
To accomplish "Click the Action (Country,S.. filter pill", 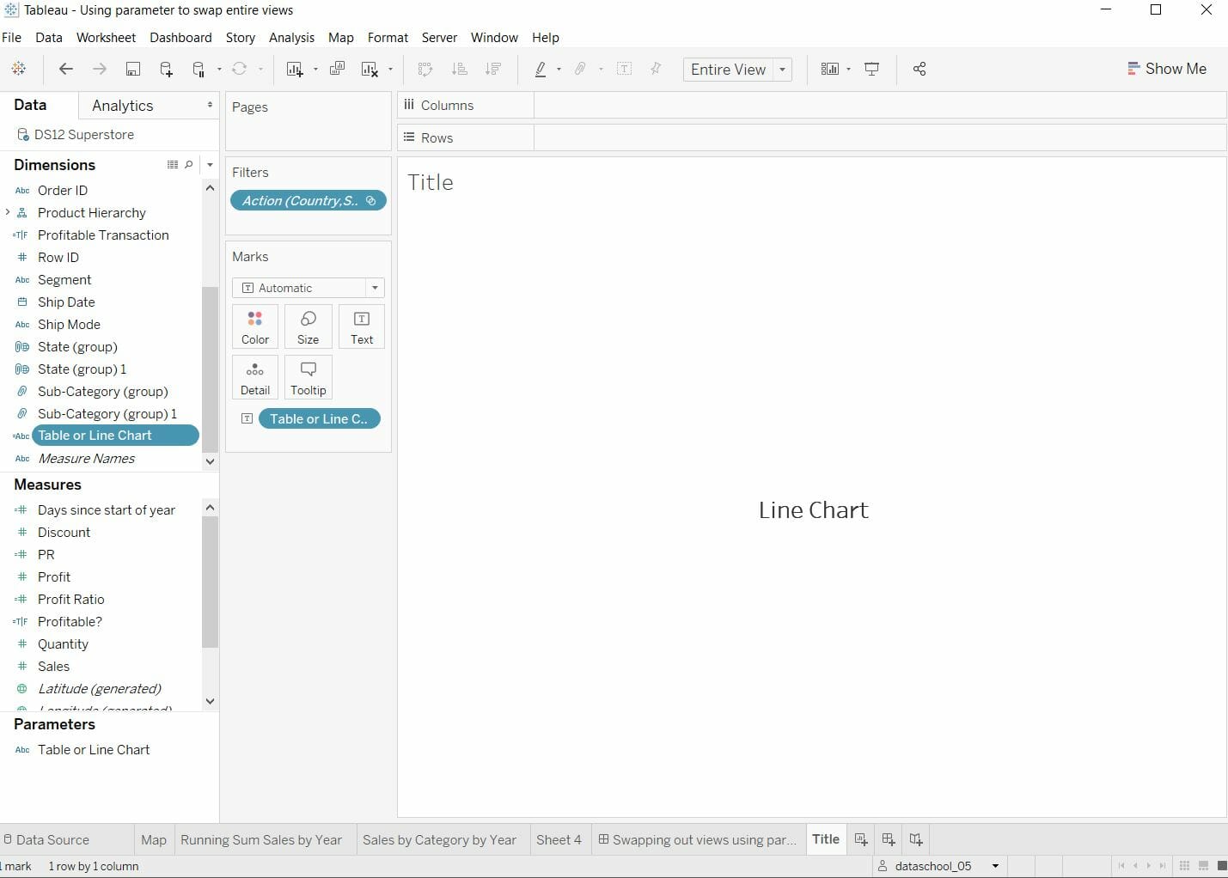I will coord(309,201).
